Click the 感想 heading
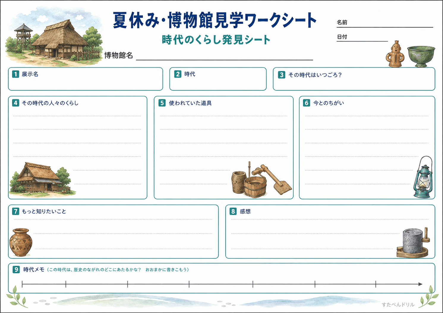Viewport: 443px width, 313px height. pyautogui.click(x=245, y=211)
